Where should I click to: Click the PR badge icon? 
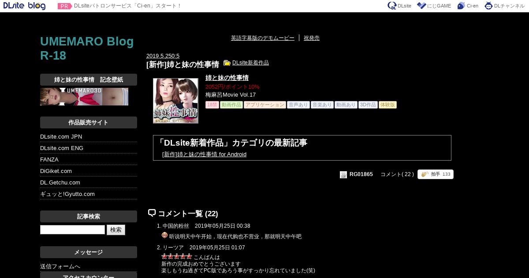click(x=65, y=6)
